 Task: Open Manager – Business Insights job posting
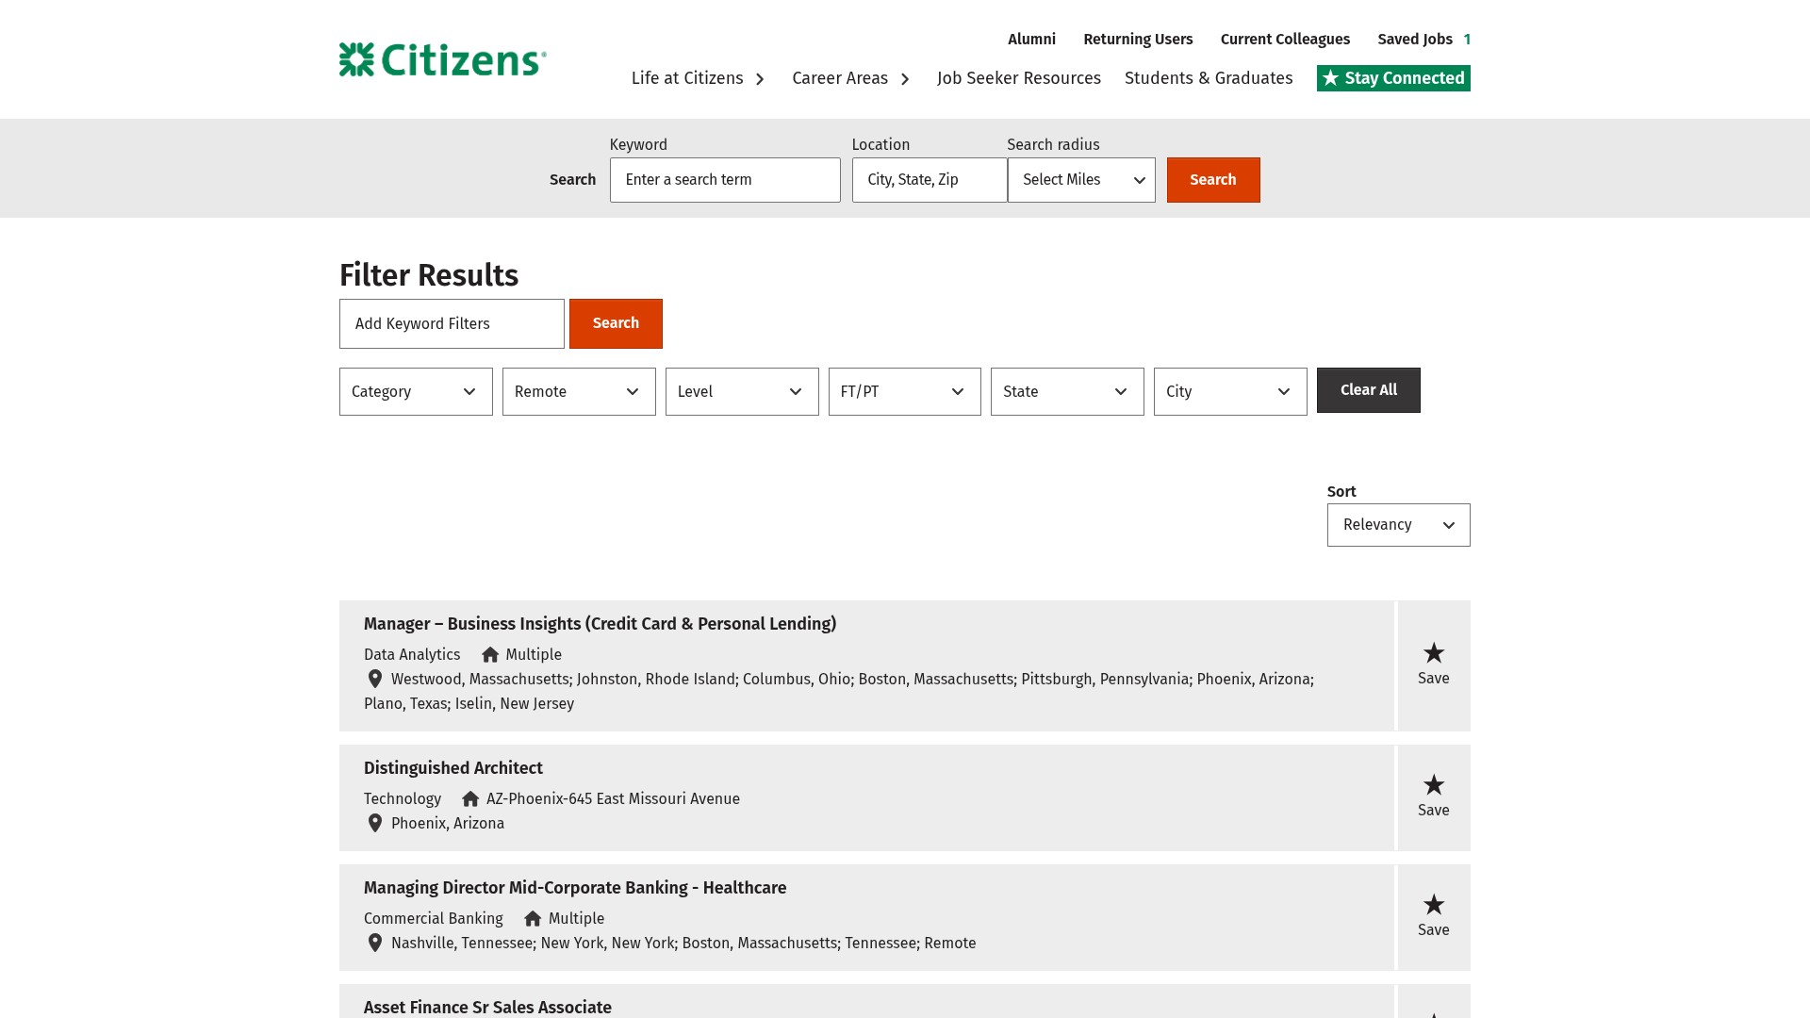pos(601,624)
